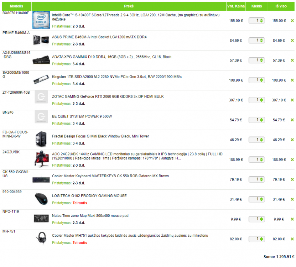Screen dimensions: 296x267
Task: Open BE QUIET SYSTEM POWER 9 link
Action: [x=82, y=116]
